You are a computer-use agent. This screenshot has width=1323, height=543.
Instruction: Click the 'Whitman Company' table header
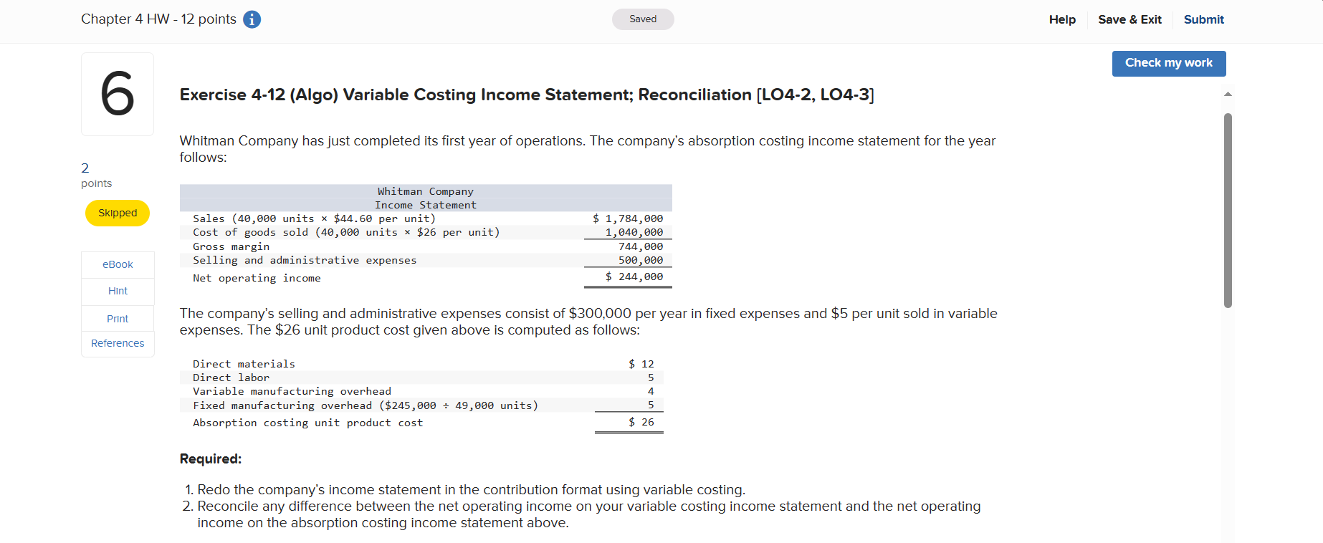click(x=426, y=191)
